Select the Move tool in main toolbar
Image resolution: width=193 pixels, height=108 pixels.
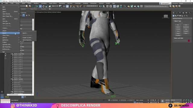pos(40,6)
